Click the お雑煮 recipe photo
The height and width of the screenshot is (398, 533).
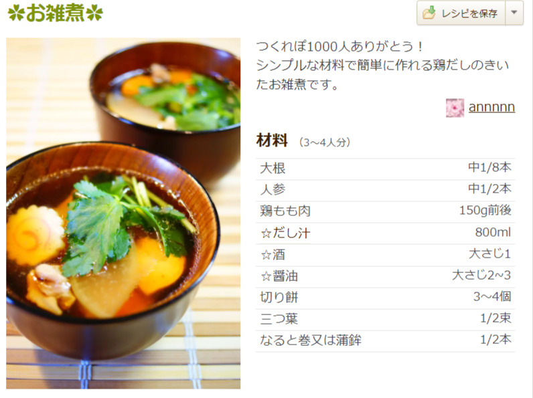tap(123, 213)
